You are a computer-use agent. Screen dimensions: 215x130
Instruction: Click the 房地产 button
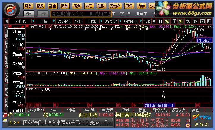click(115, 6)
